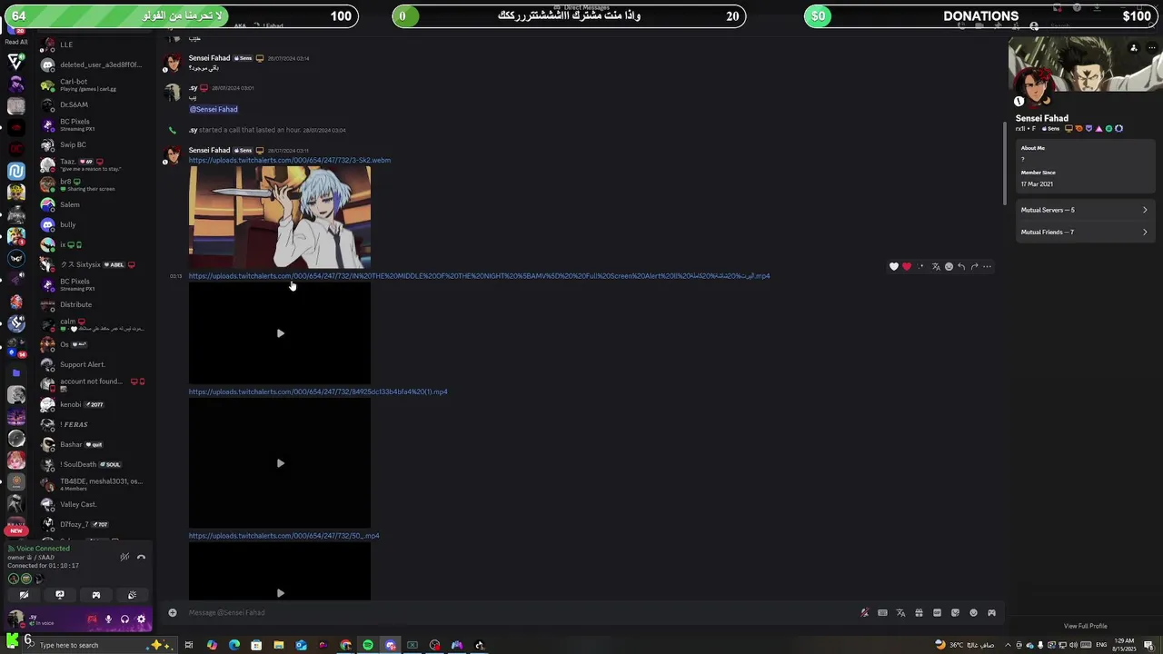Open Spotify from the taskbar

[x=368, y=645]
